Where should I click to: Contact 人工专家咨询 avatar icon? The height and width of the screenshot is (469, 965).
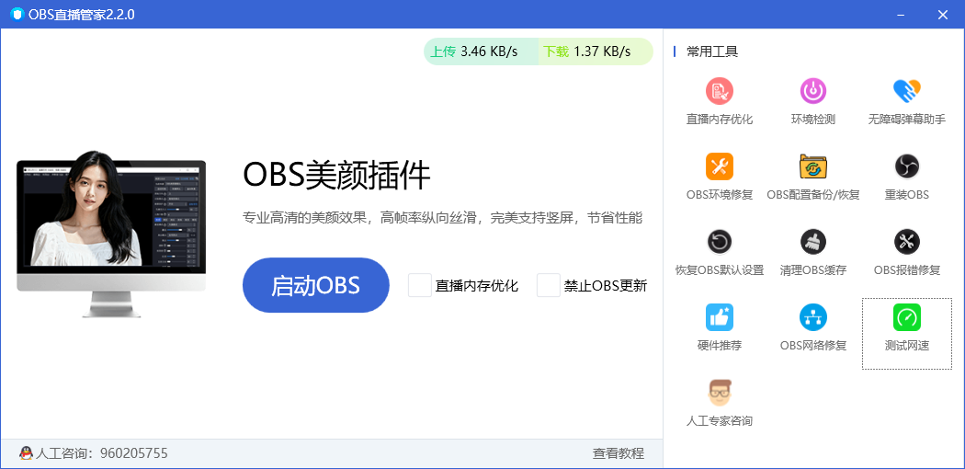coord(720,393)
